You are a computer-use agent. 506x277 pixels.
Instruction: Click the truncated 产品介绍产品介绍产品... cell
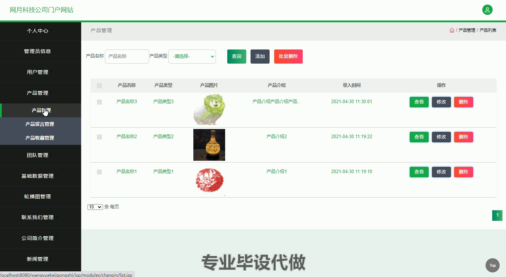pyautogui.click(x=277, y=102)
